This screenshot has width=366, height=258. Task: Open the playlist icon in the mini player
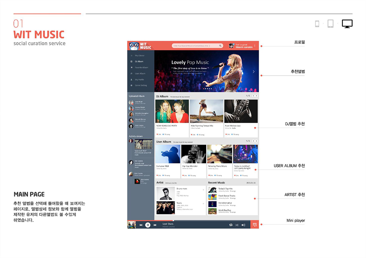(255, 225)
